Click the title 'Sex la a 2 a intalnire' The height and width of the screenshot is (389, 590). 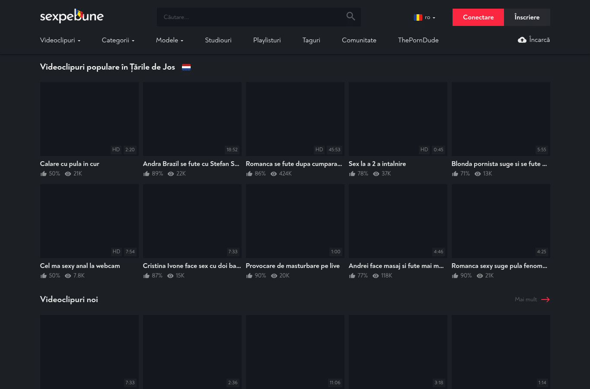click(x=377, y=164)
